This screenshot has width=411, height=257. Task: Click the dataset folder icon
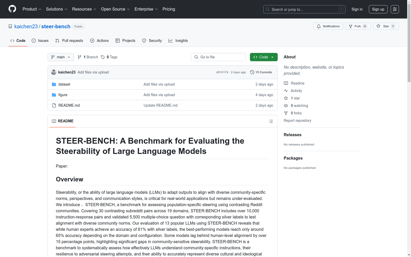point(54,84)
